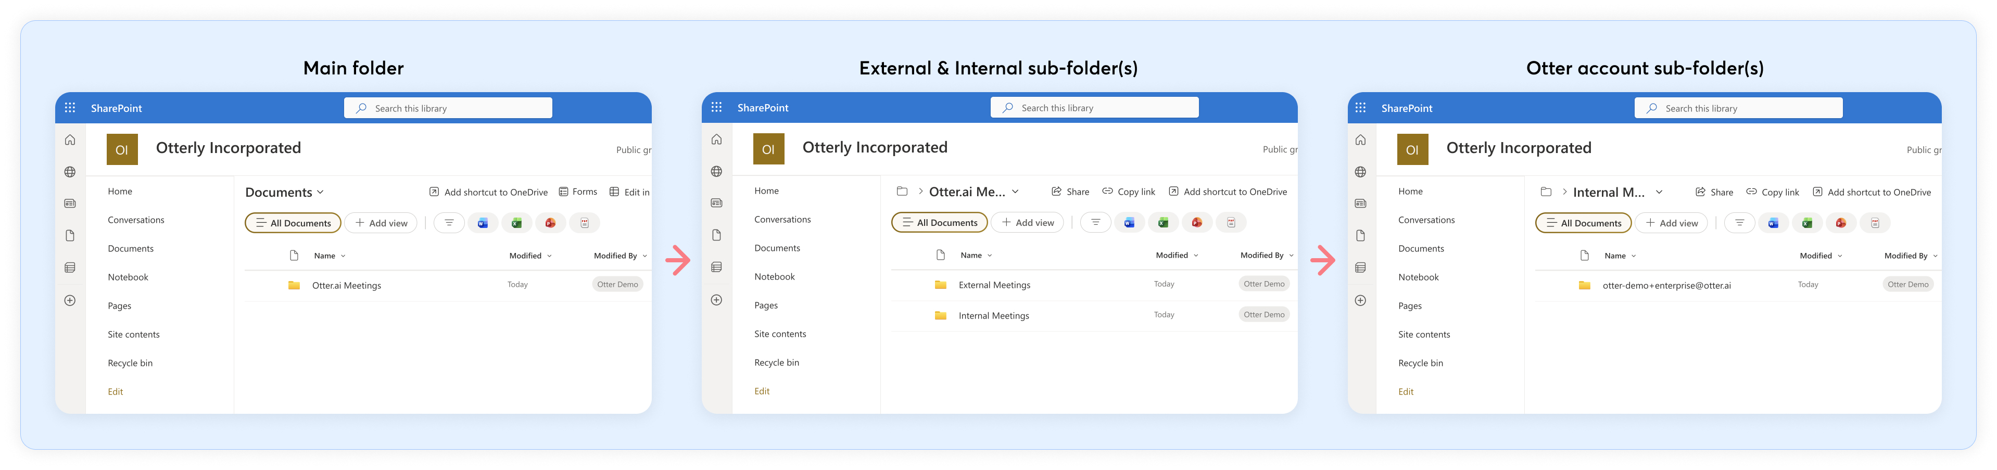Click the Home icon in the Otter account sub-folder left rail

1360,141
